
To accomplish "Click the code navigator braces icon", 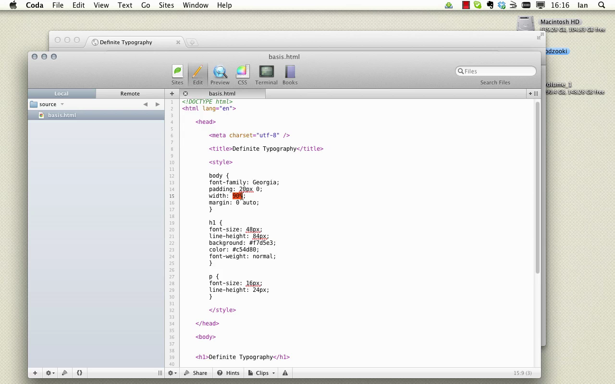I will 79,373.
